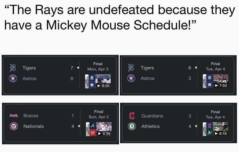Open the Athletics team name link

[x=151, y=126]
